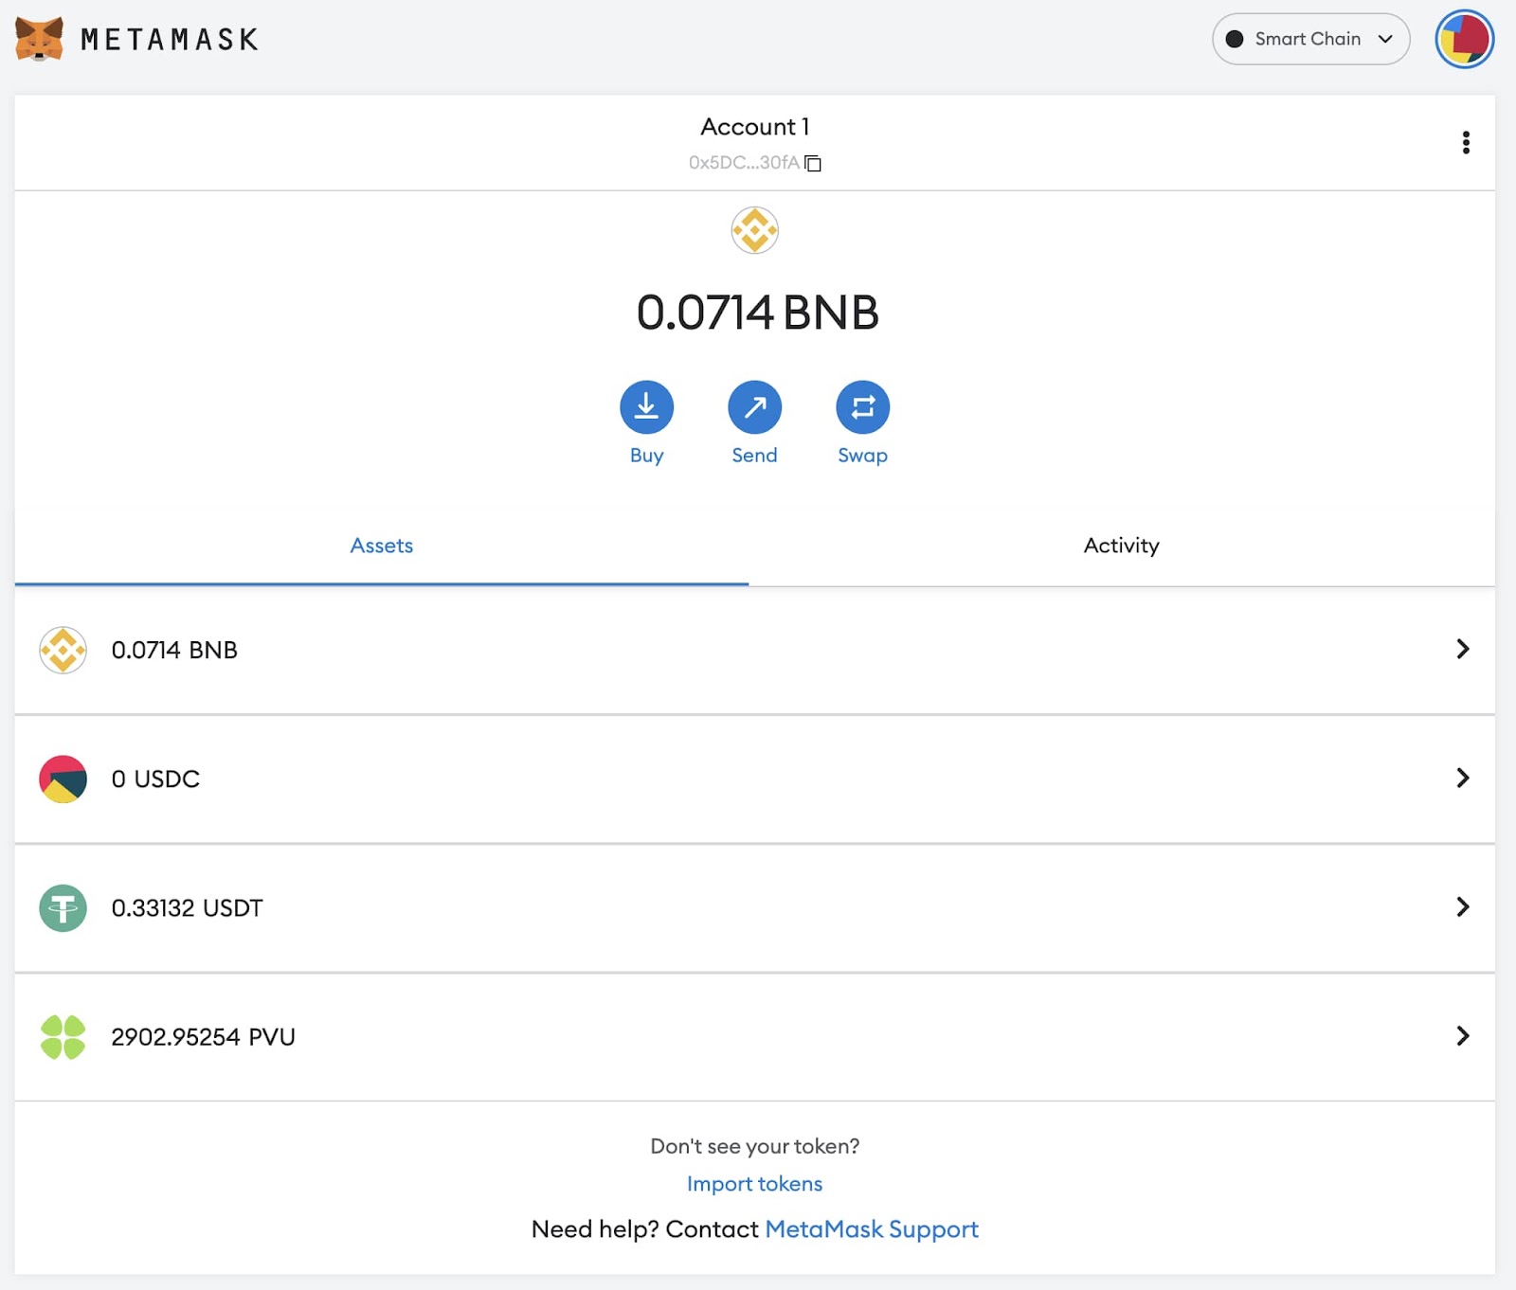Expand the 2902.95254 PVU row chevron
This screenshot has height=1290, width=1516.
coord(1463,1035)
